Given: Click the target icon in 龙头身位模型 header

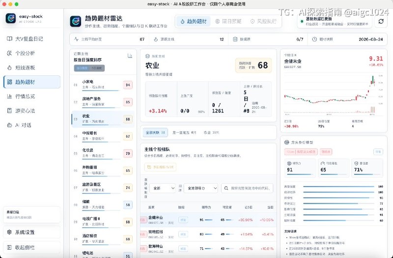Looking at the screenshot, I should [x=287, y=142].
